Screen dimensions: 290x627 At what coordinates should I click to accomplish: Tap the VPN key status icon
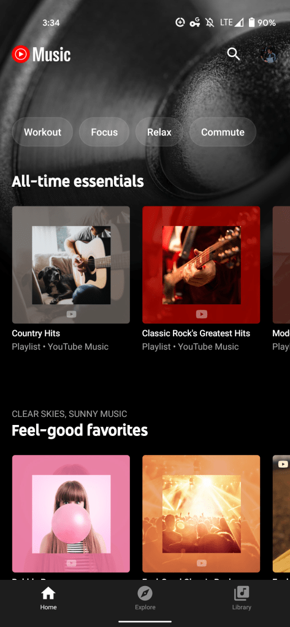coord(195,23)
